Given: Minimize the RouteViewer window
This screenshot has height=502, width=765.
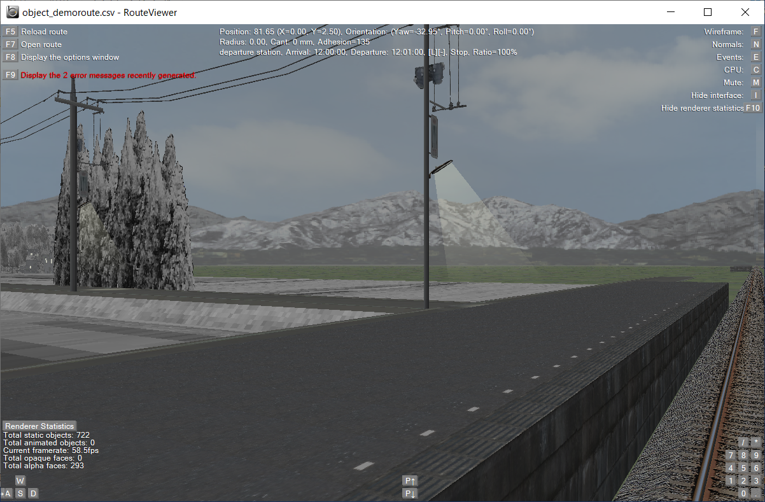Looking at the screenshot, I should click(x=670, y=12).
